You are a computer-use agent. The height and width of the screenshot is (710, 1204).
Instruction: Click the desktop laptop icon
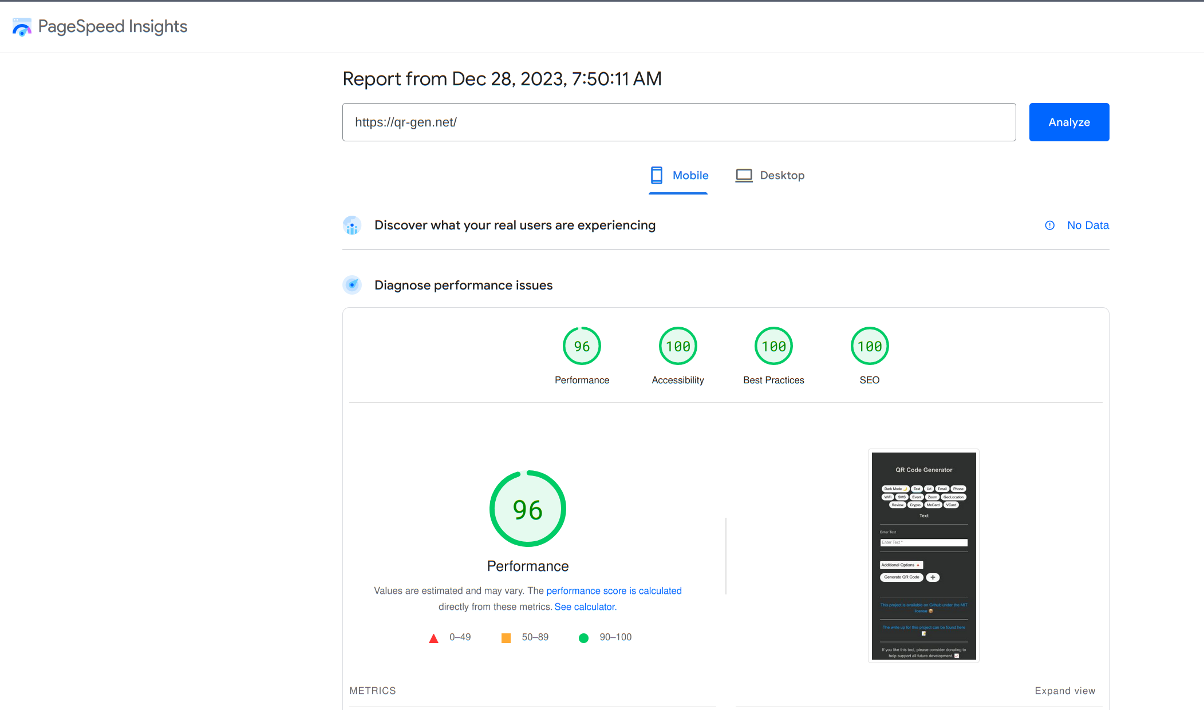click(x=744, y=175)
